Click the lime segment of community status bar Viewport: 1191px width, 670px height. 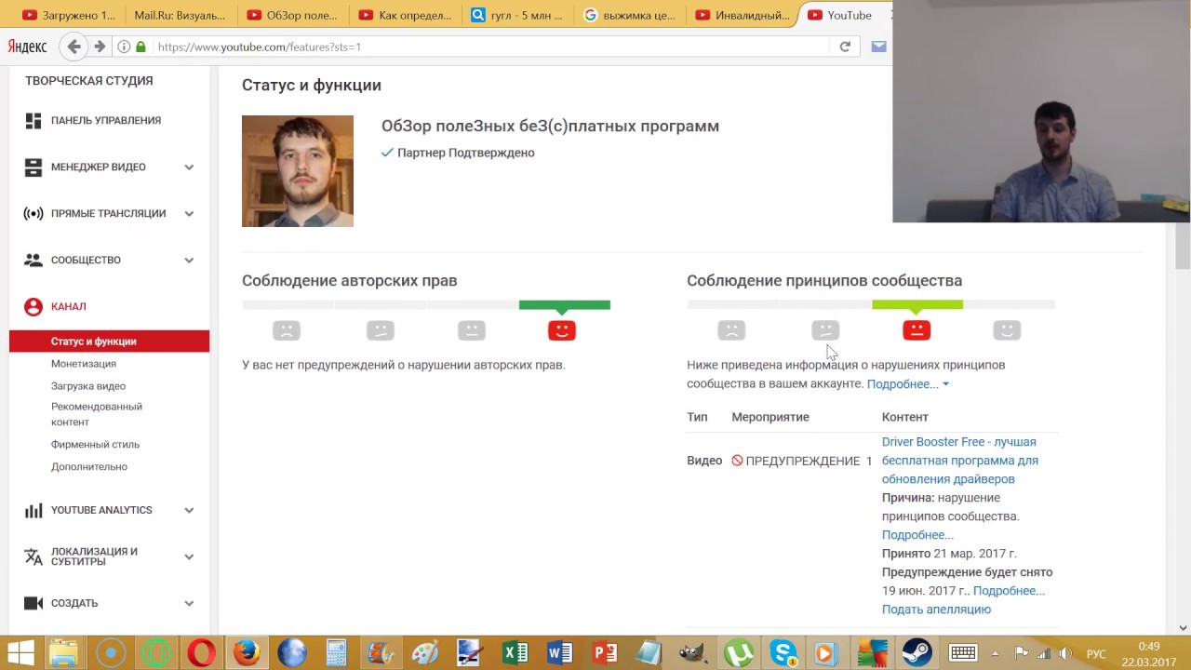[x=917, y=305]
